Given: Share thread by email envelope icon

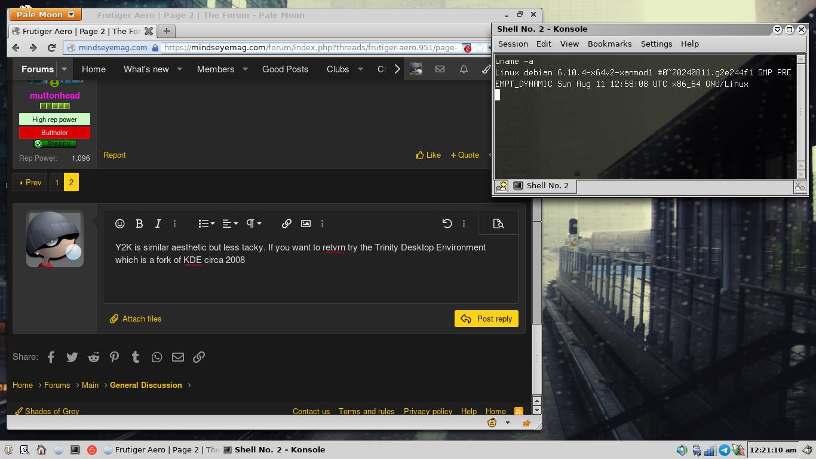Looking at the screenshot, I should click(x=178, y=357).
